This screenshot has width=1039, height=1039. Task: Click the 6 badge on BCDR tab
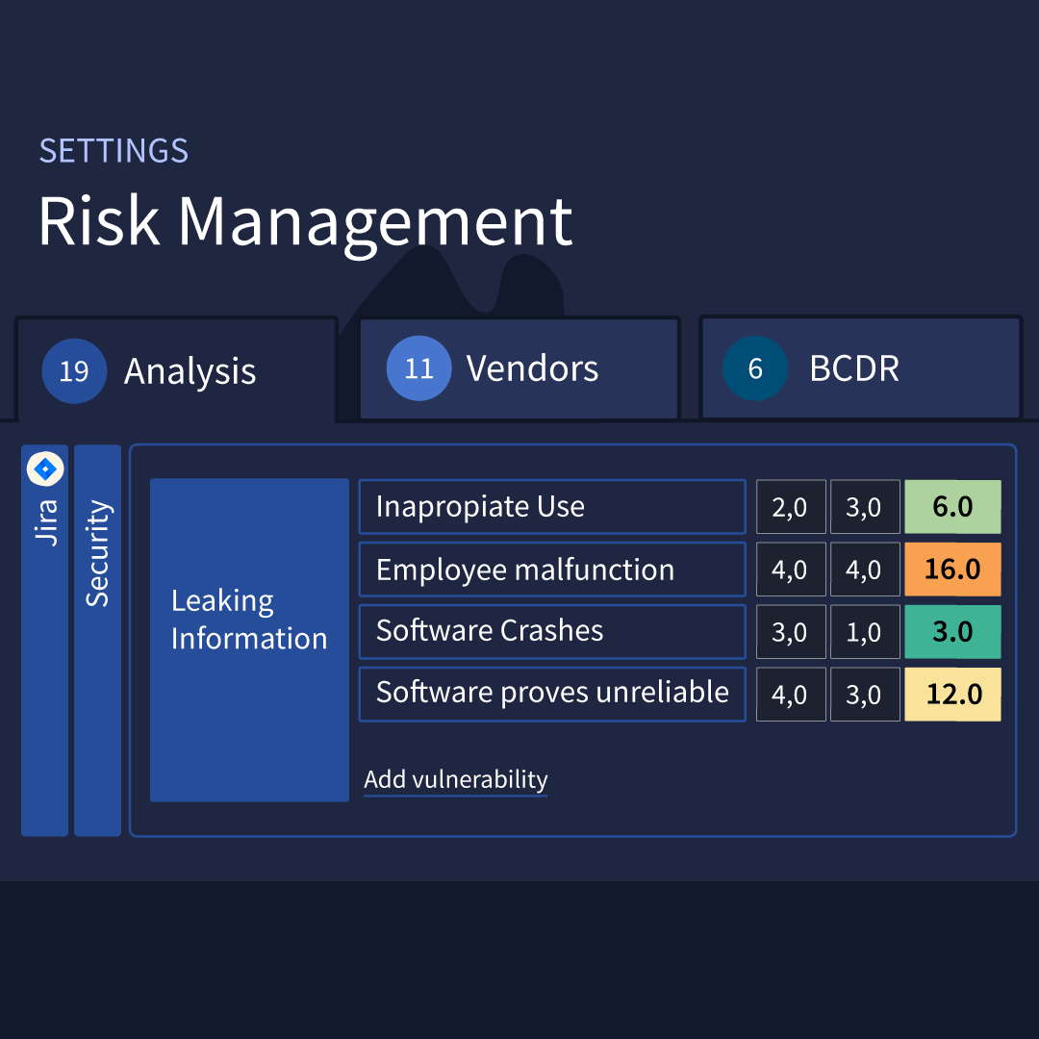pyautogui.click(x=755, y=368)
